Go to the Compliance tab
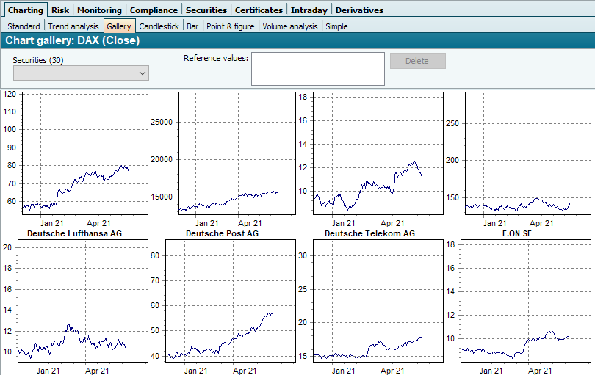This screenshot has height=375, width=595. tap(154, 10)
